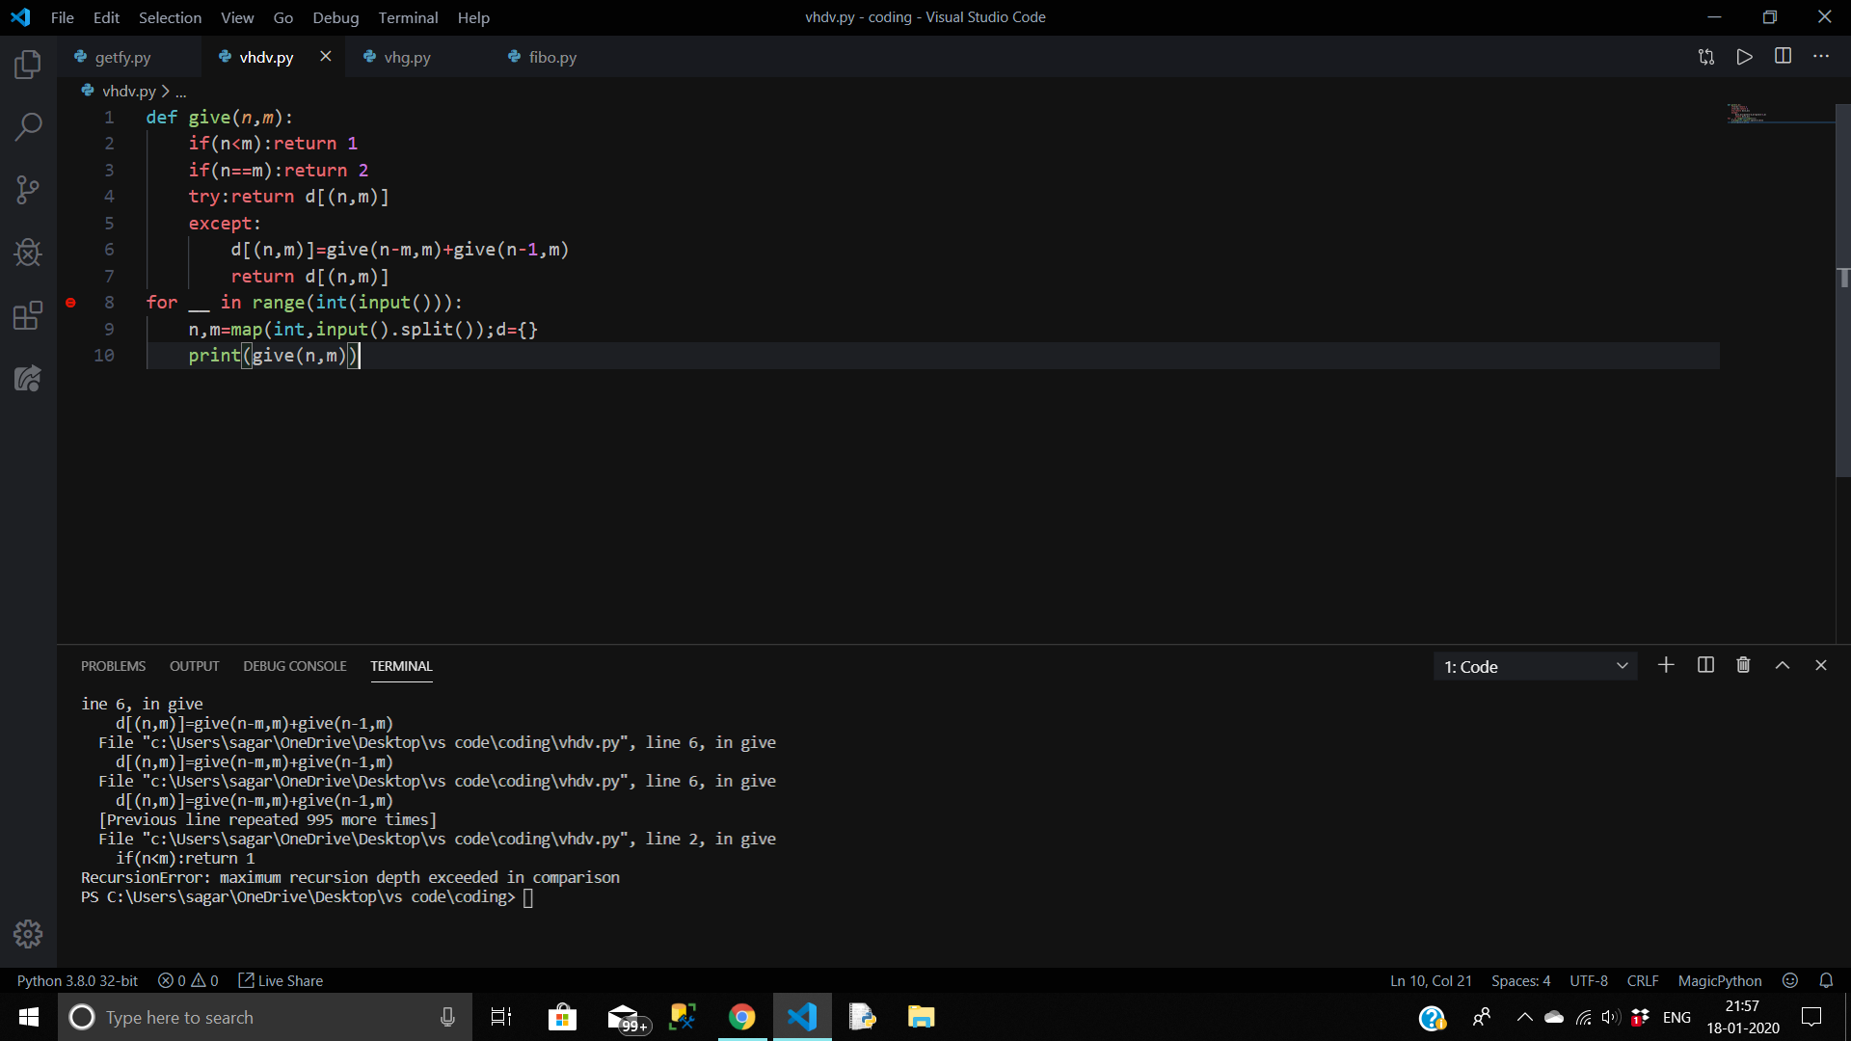The width and height of the screenshot is (1851, 1041).
Task: Click Python 3.8.0 32-bit interpreter selector
Action: [77, 980]
